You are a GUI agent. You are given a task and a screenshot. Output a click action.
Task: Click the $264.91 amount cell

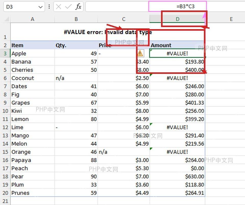pyautogui.click(x=177, y=193)
